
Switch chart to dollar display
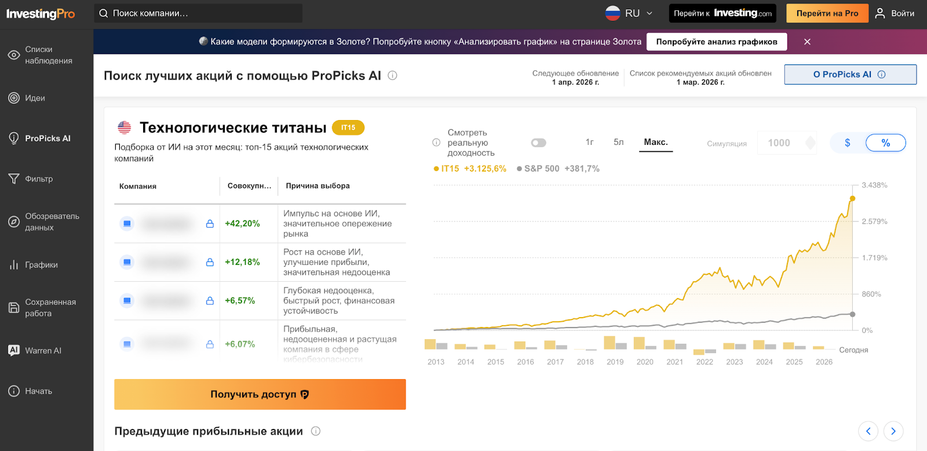click(x=848, y=143)
